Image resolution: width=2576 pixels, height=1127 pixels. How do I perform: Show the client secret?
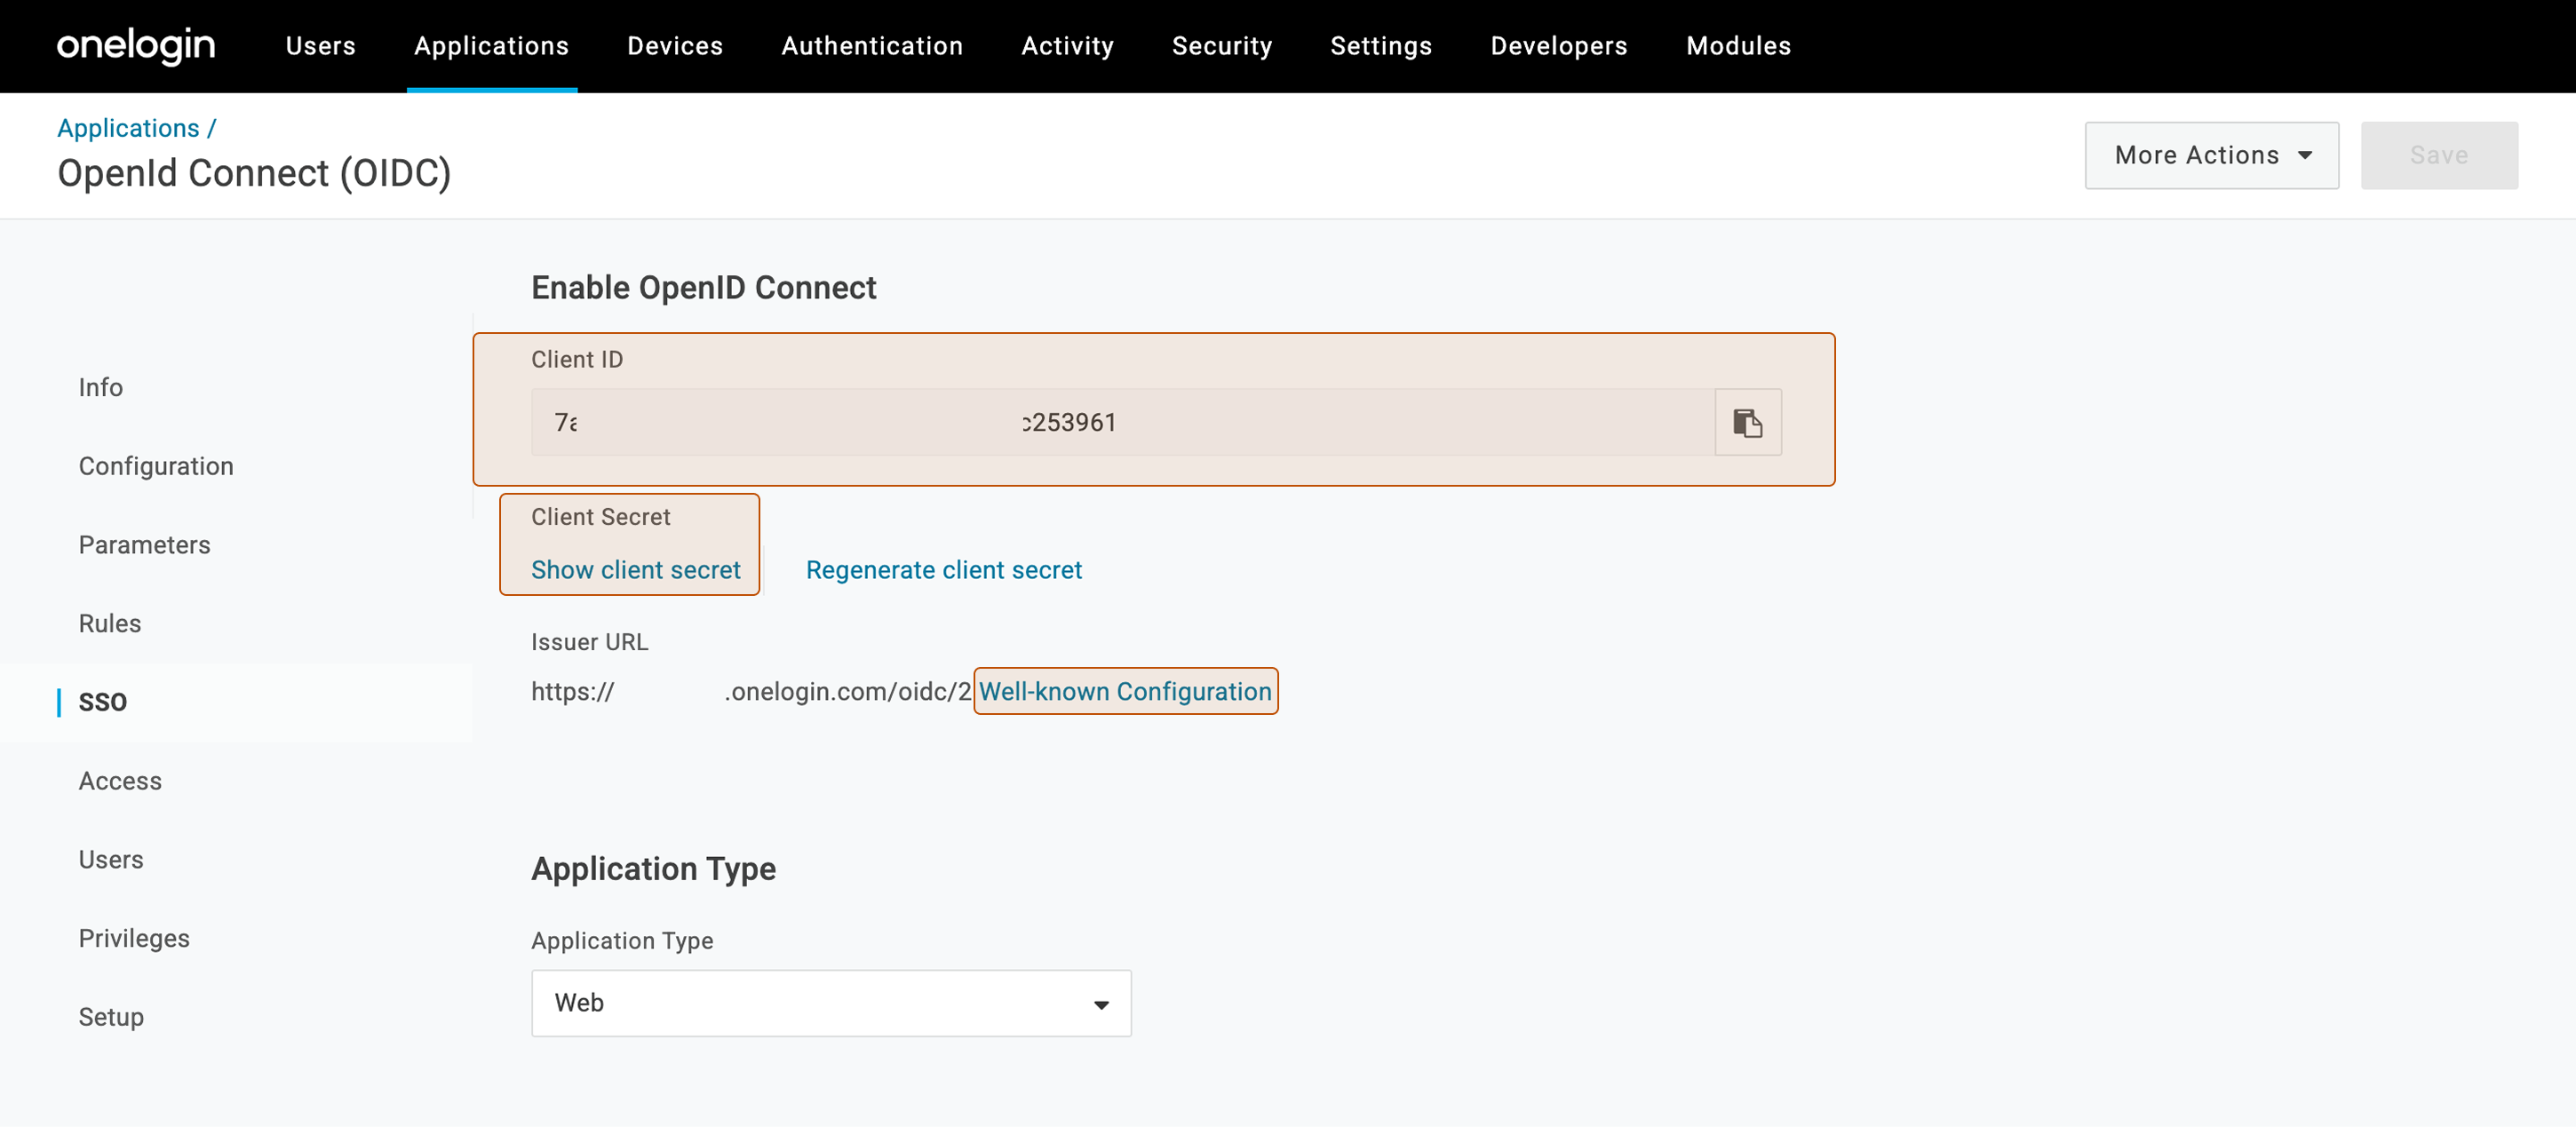tap(635, 570)
